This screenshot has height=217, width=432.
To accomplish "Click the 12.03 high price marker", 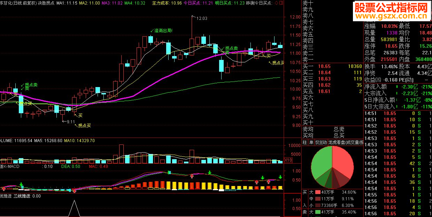I will [x=202, y=18].
